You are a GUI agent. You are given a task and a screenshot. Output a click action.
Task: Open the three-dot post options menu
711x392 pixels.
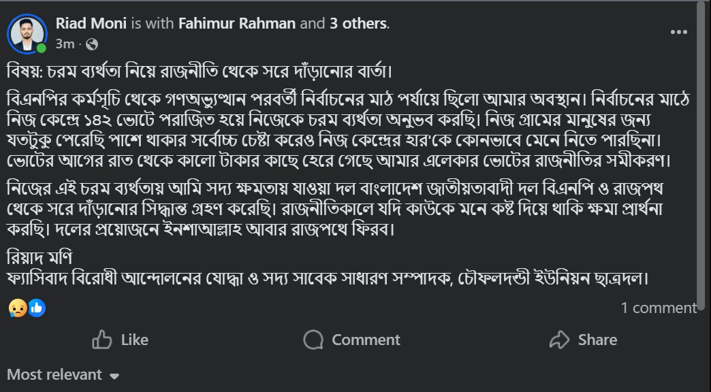point(678,32)
